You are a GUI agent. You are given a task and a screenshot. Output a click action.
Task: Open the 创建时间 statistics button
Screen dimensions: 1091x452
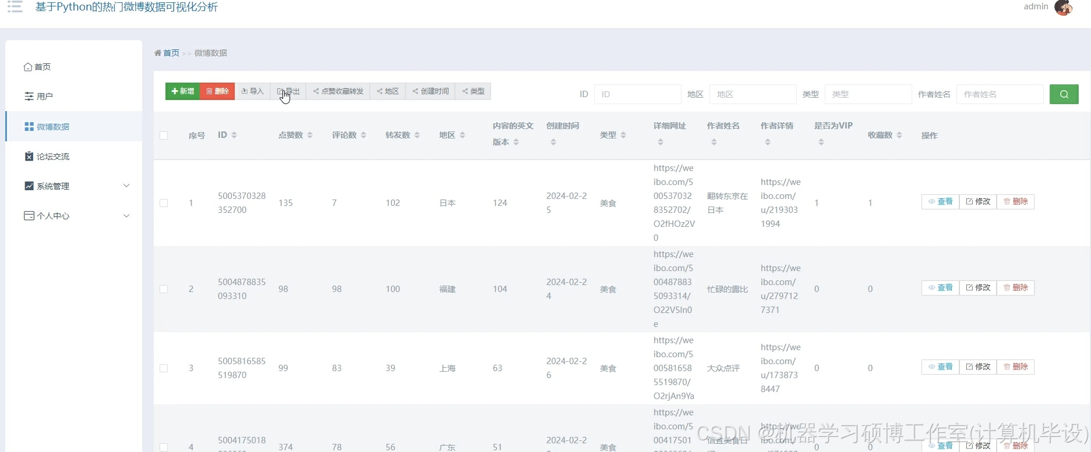pyautogui.click(x=430, y=91)
